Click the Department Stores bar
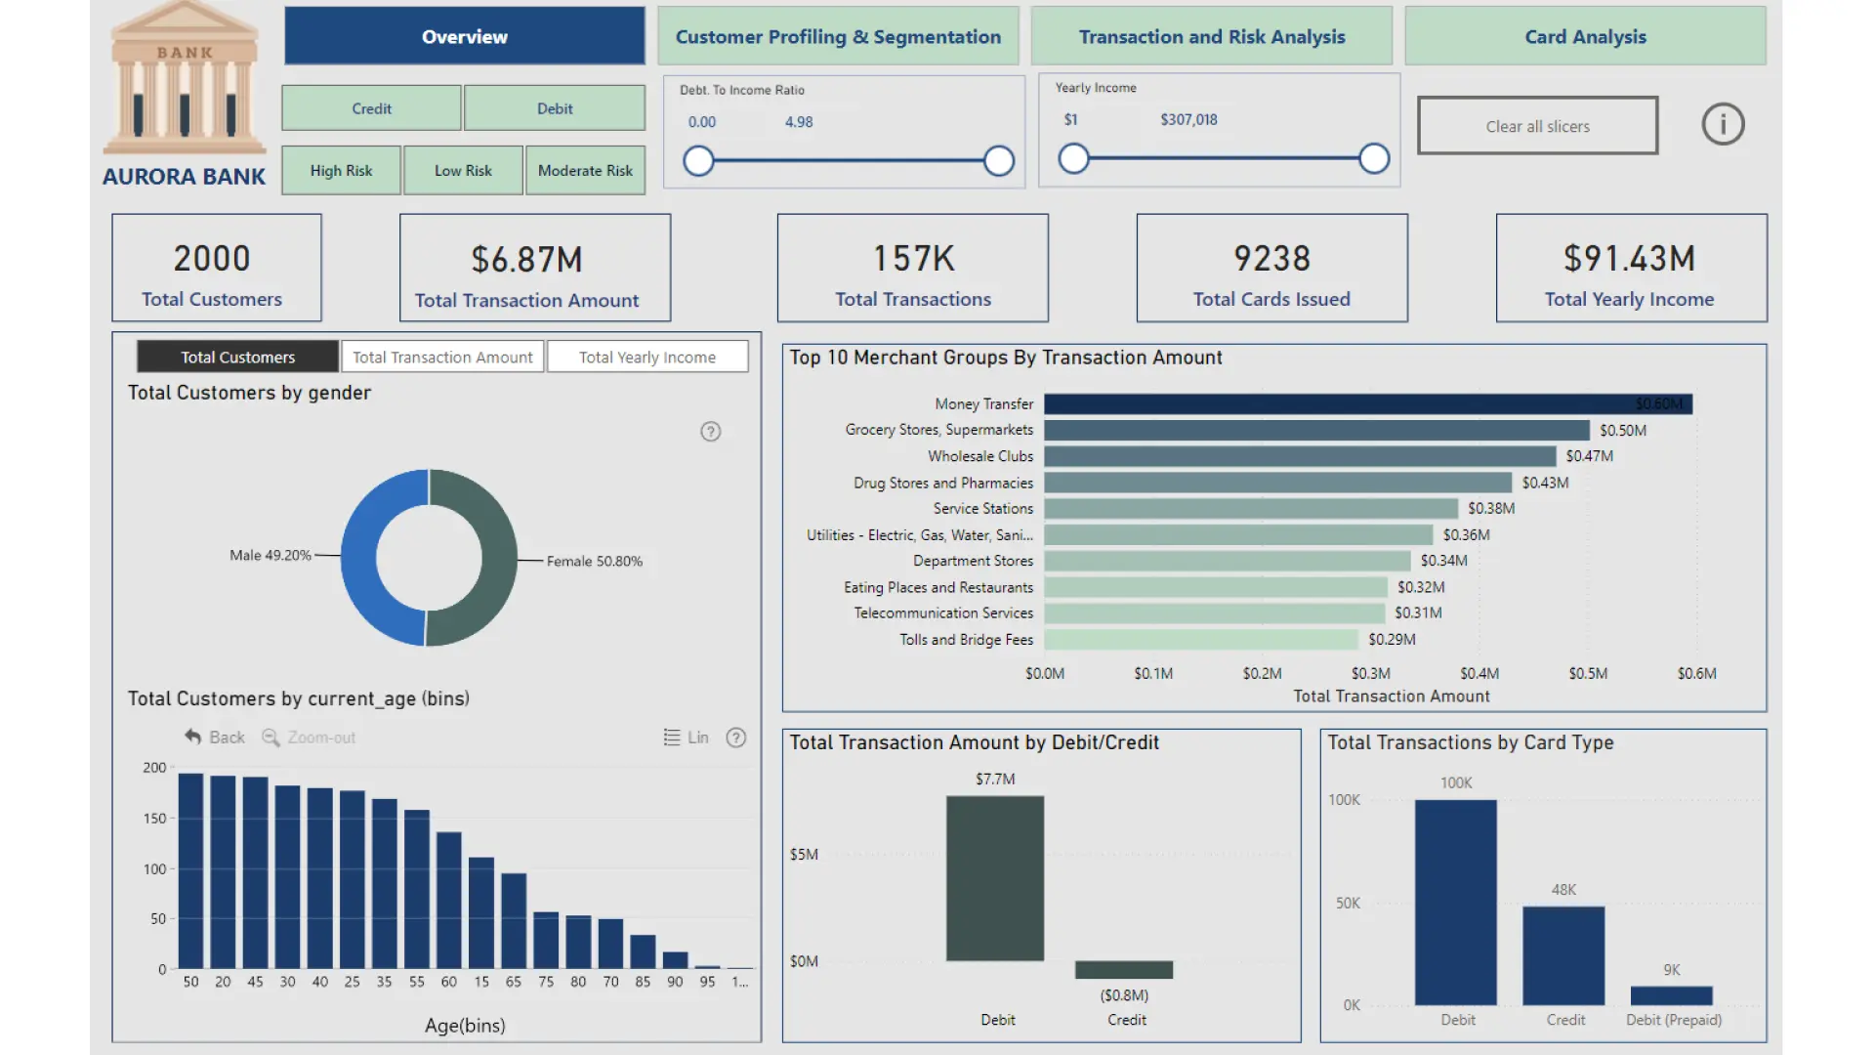1875x1055 pixels. click(1228, 561)
